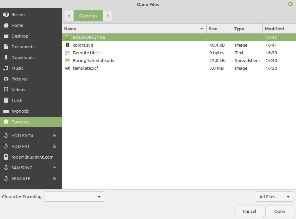Screen dimensions: 296x219
Task: Click the Cancel button
Action: click(250, 212)
